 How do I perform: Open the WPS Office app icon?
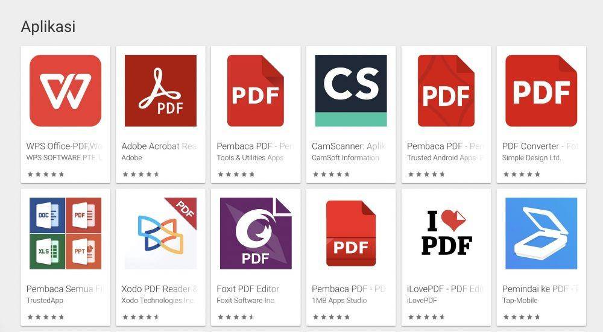point(65,91)
